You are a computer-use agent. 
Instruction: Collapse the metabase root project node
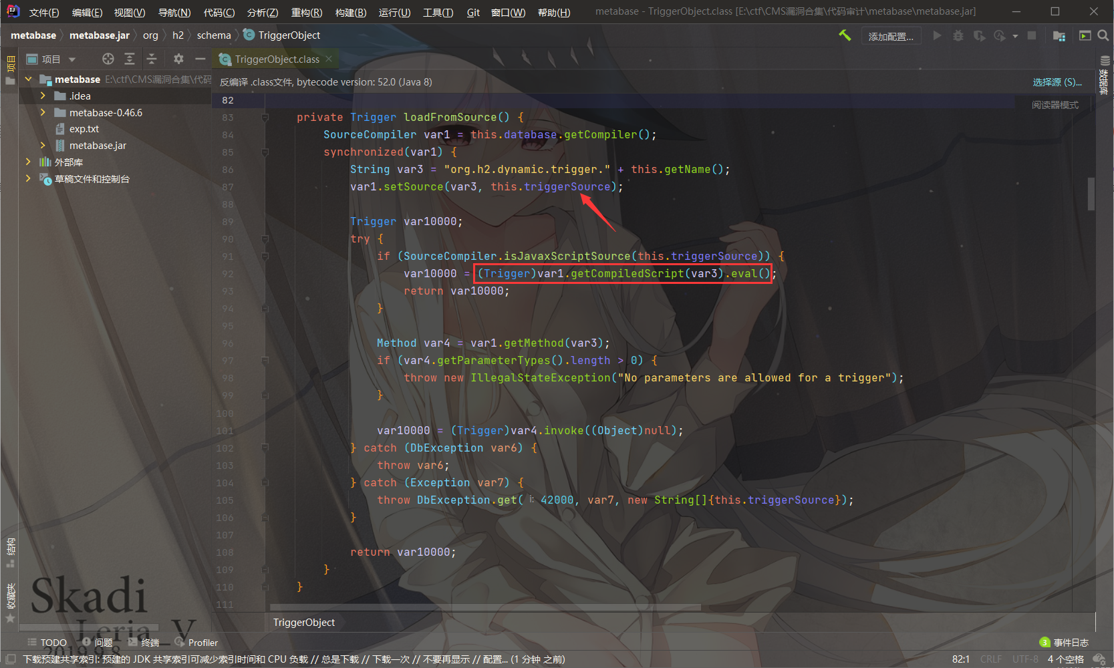tap(29, 79)
